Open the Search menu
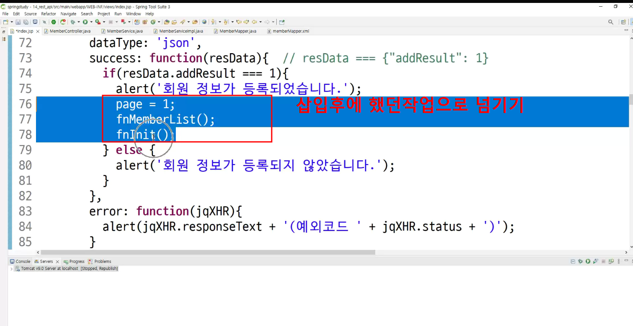This screenshot has width=633, height=326. coord(87,14)
